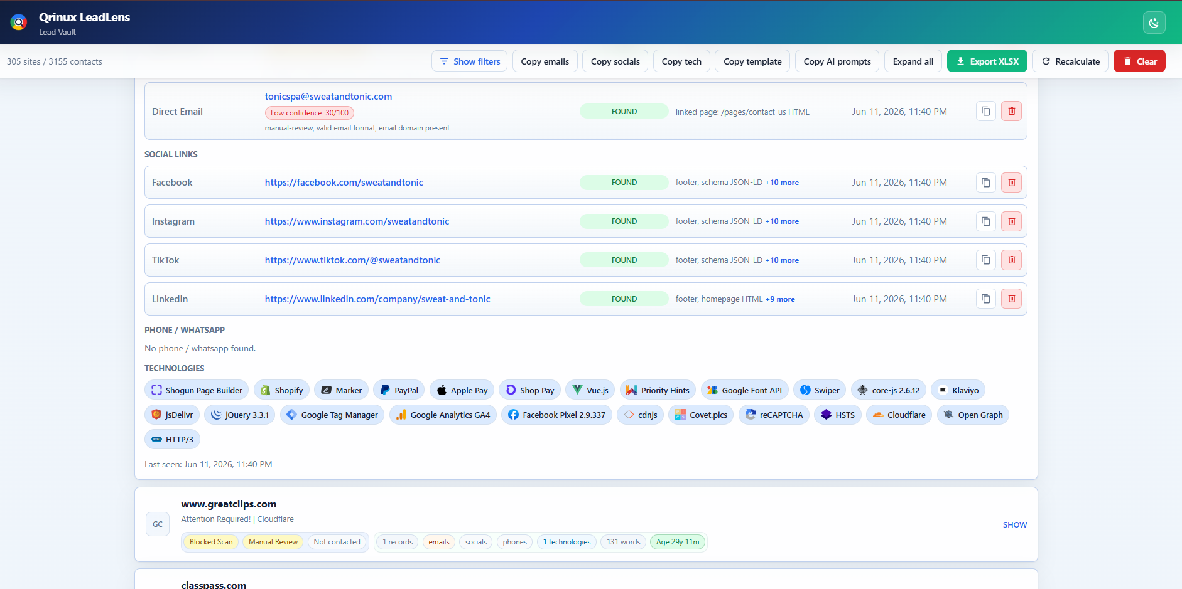Show details for www.greatclips.com
Viewport: 1182px width, 589px height.
coord(1015,524)
